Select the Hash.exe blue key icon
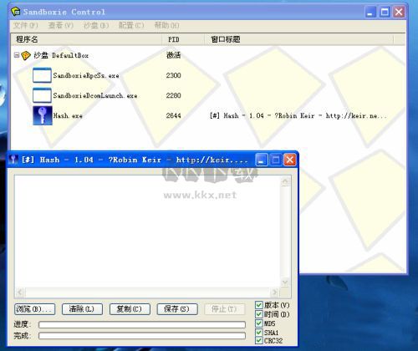The image size is (418, 351). [43, 115]
